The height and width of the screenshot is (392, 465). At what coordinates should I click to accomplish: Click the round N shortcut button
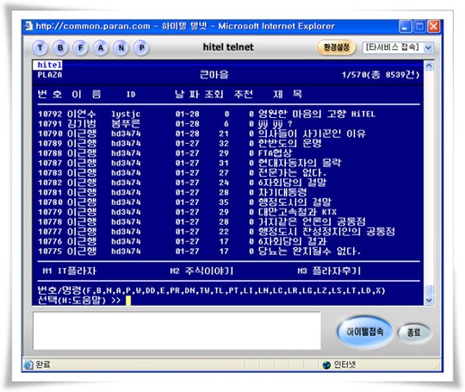(121, 47)
